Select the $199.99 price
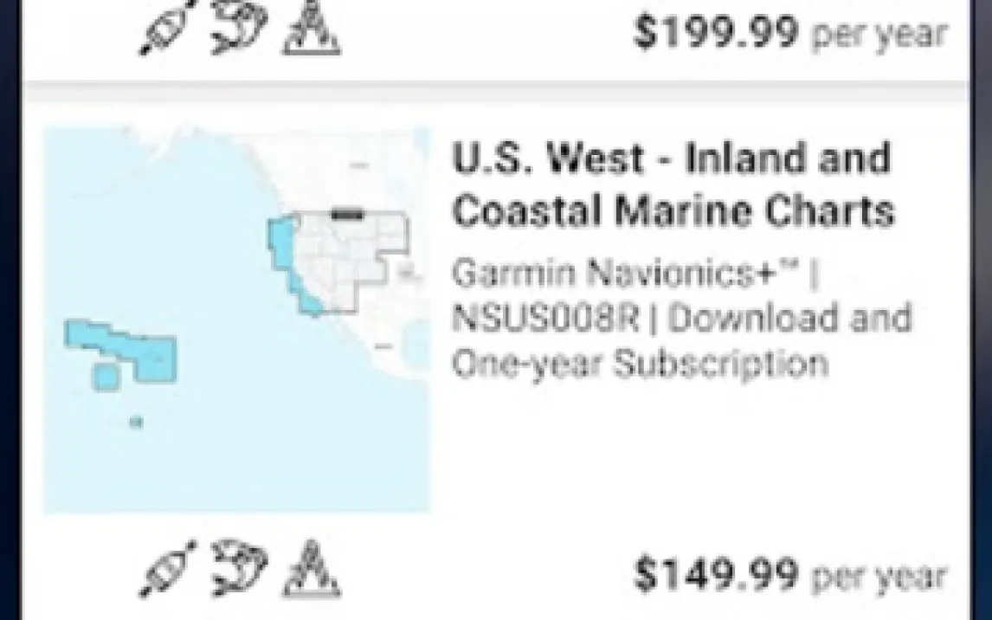 tap(715, 33)
